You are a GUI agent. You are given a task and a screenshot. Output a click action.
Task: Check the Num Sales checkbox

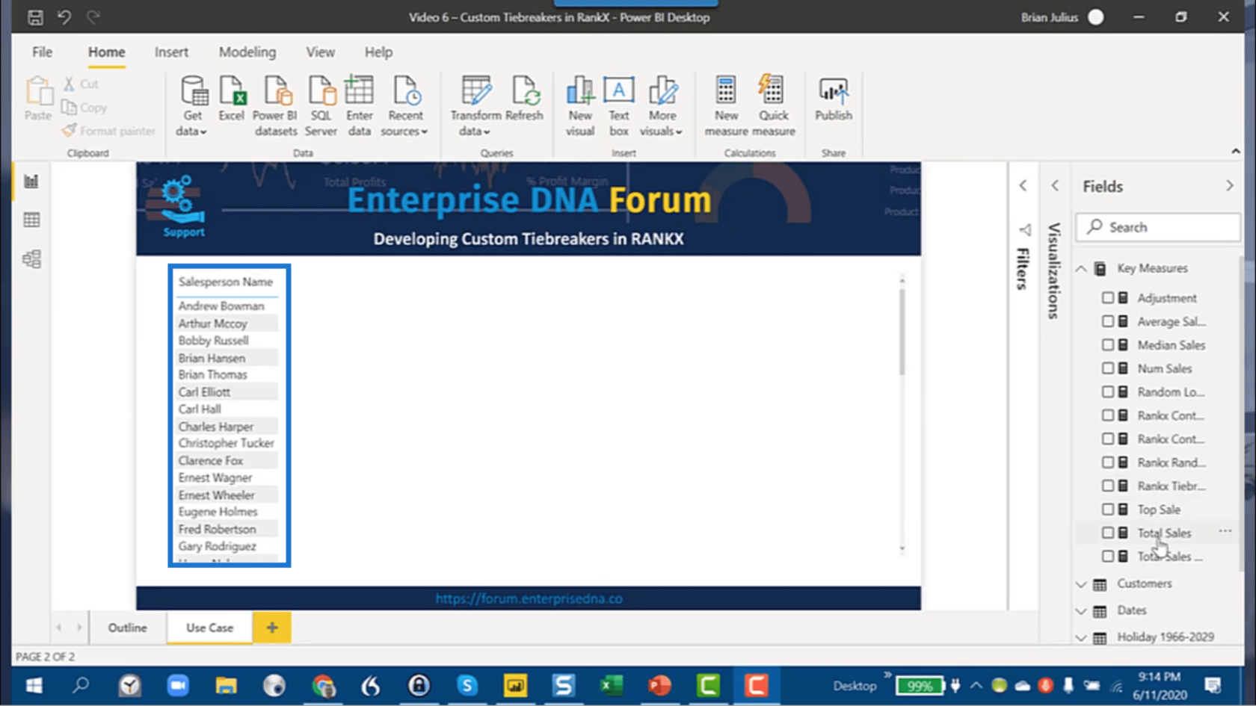[x=1108, y=368]
